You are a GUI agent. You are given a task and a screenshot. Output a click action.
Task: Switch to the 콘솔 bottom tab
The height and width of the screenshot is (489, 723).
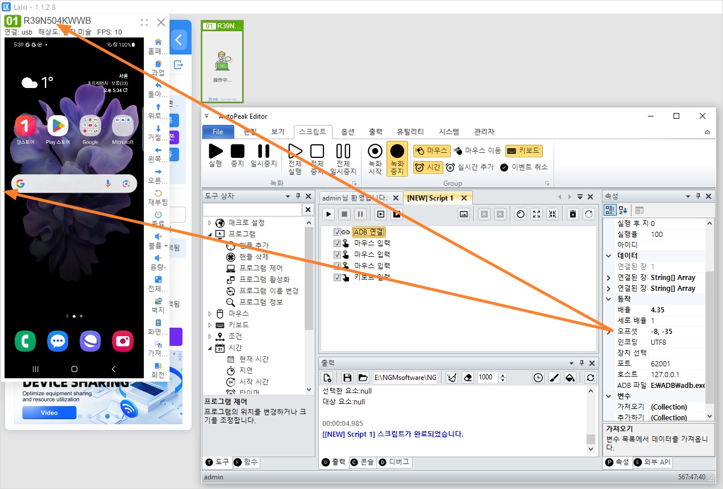coord(361,462)
